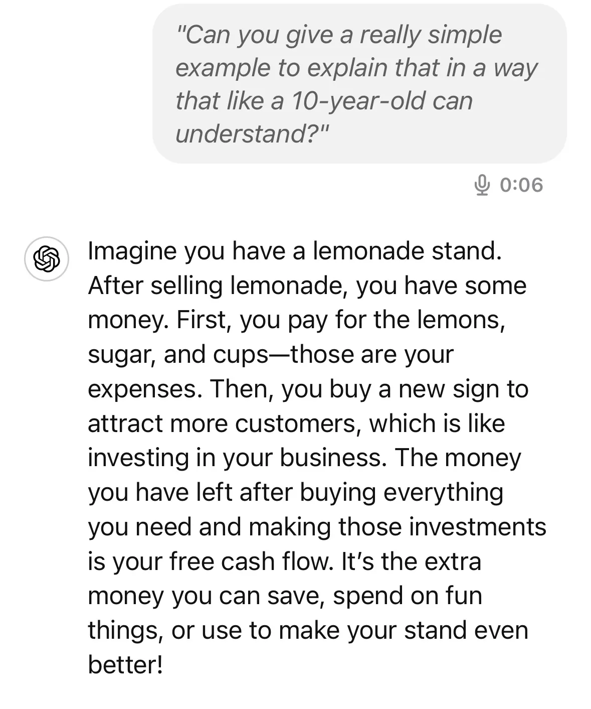The height and width of the screenshot is (709, 591).
Task: Tap the microphone icon under the voice message
Action: click(481, 185)
